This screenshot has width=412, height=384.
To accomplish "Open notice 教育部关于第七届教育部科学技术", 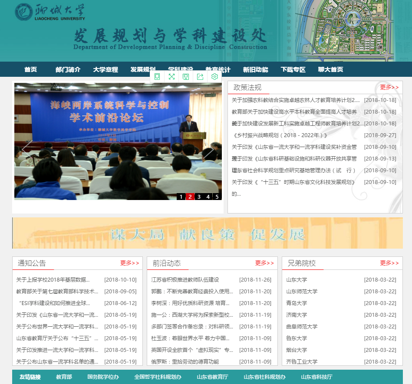I will (57, 292).
